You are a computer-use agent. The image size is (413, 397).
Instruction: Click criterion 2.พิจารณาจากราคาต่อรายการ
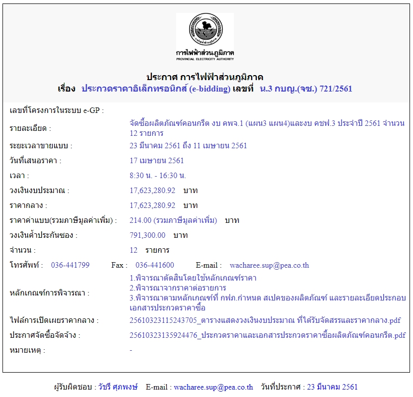click(178, 288)
